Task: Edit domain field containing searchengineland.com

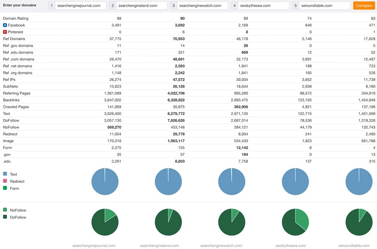Action: (x=142, y=6)
